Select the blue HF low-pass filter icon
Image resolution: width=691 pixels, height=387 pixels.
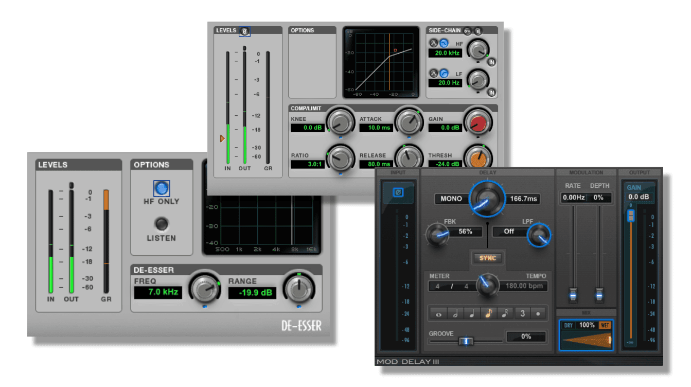[443, 44]
